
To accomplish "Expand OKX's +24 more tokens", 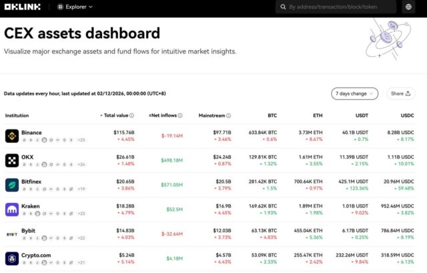I will 81,164.
